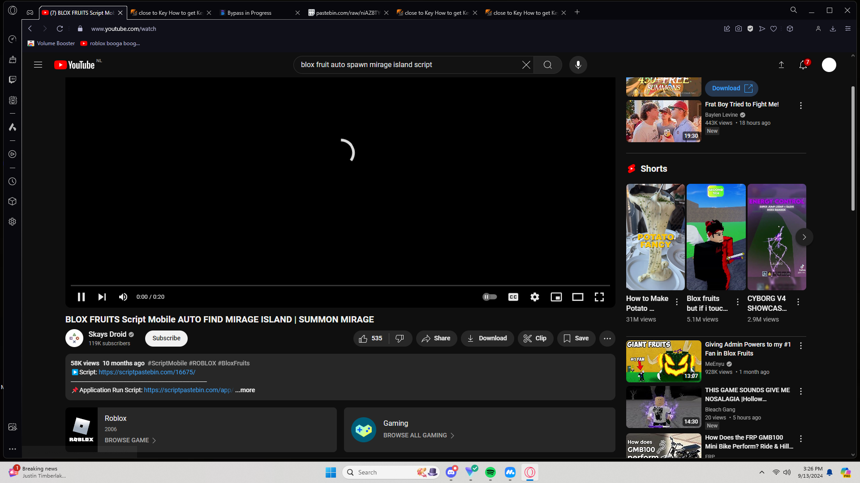
Task: Open the Windows Start menu
Action: tap(331, 472)
